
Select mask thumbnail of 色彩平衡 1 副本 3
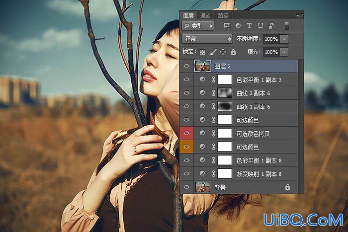click(x=225, y=79)
